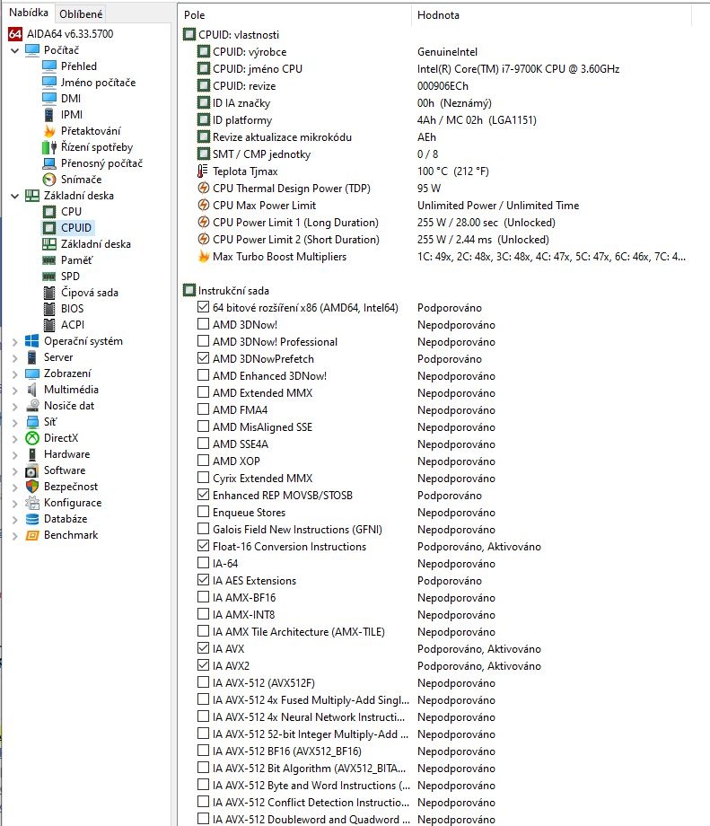Screen dimensions: 710x826
Task: Select the Čipová sada tree item
Action: pyautogui.click(x=89, y=293)
